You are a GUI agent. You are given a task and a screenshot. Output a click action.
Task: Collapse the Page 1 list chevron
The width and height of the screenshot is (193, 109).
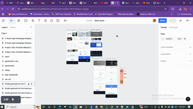click(31, 33)
